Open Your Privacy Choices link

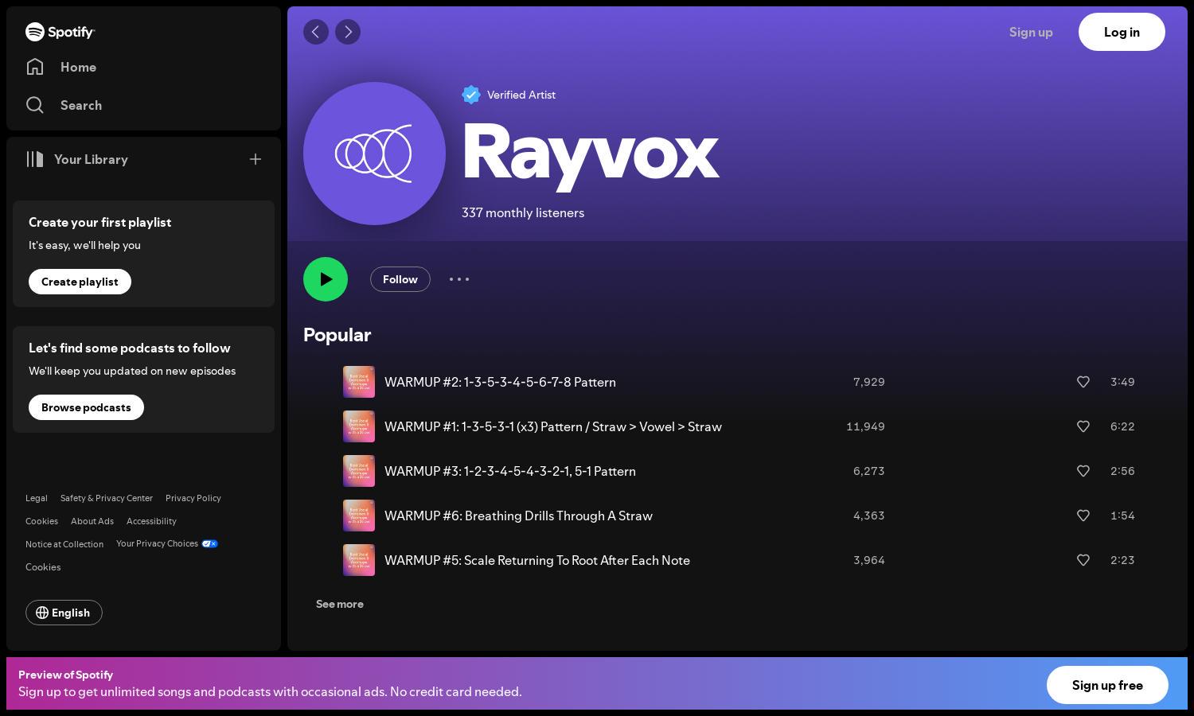point(167,543)
